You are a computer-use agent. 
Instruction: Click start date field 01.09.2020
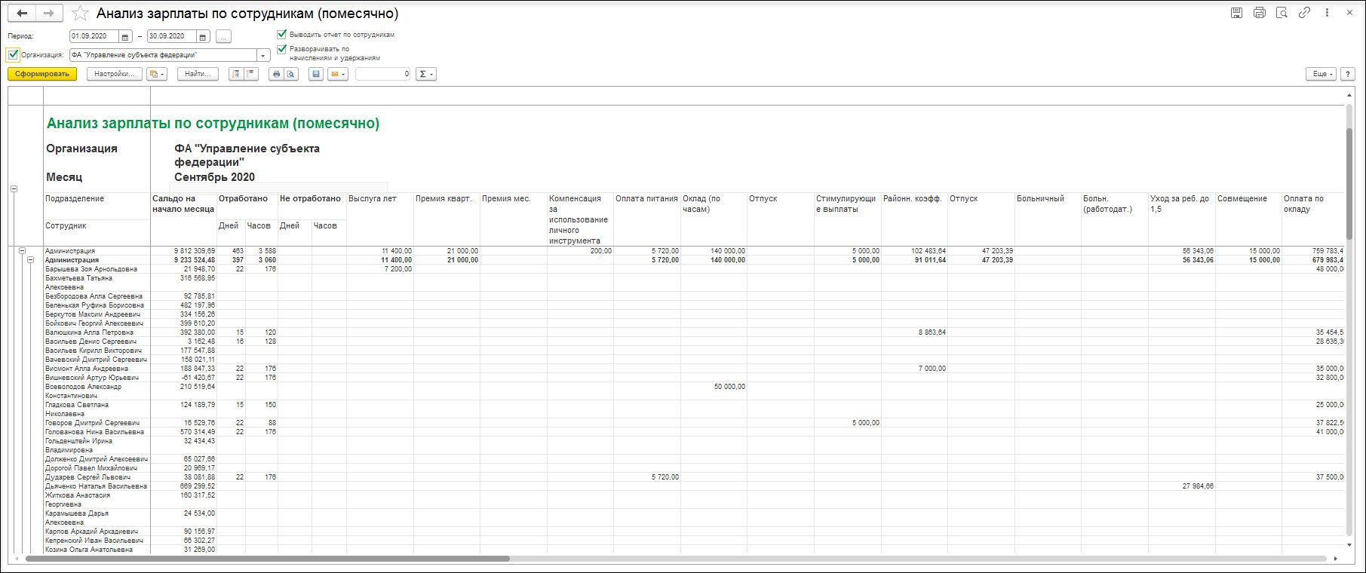click(94, 36)
